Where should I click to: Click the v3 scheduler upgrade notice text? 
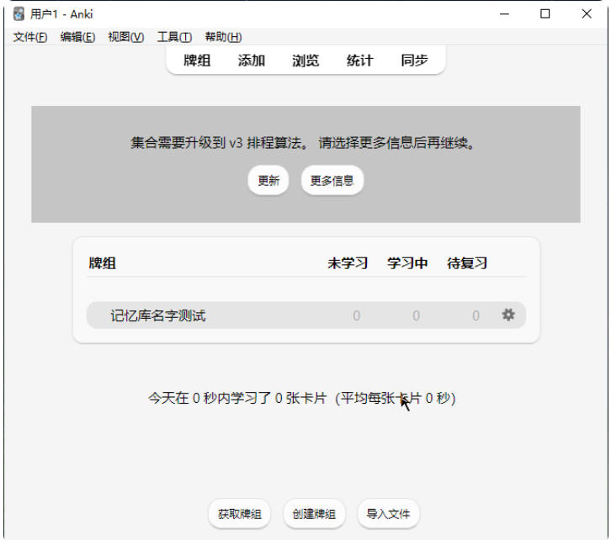coord(303,143)
